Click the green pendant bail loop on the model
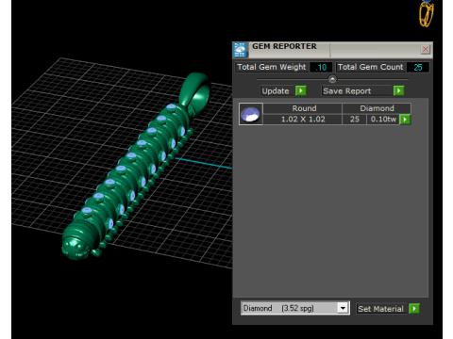This screenshot has height=339, width=453. (x=195, y=90)
